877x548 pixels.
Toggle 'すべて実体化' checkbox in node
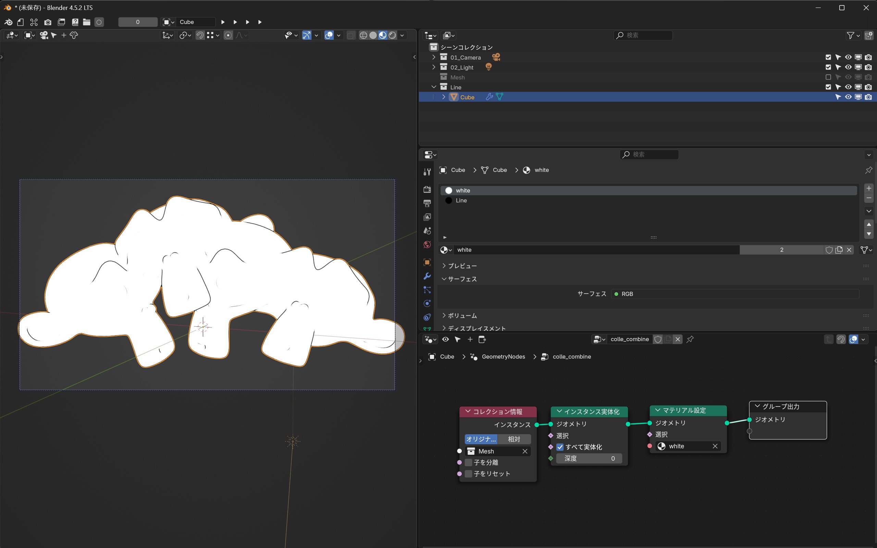click(x=560, y=447)
